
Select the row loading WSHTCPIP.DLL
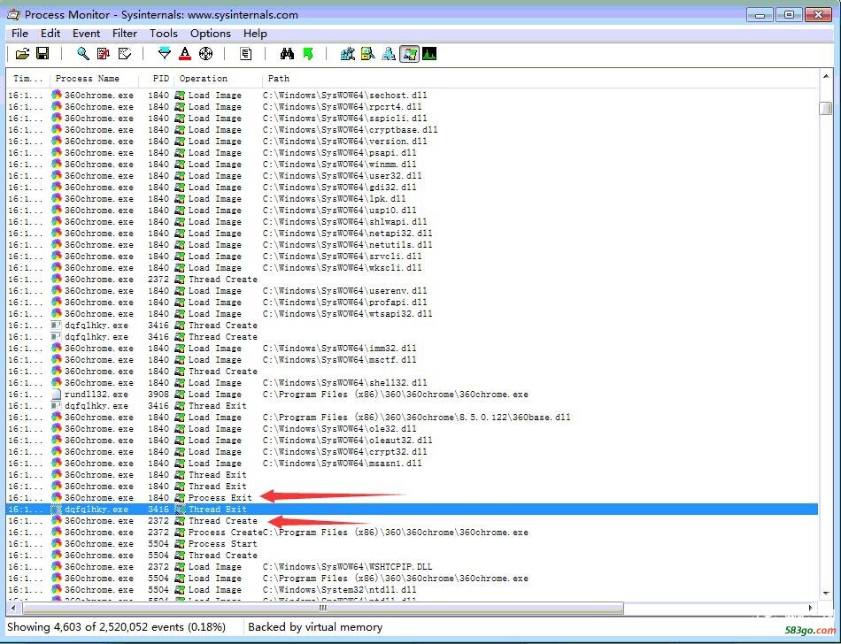(412, 567)
